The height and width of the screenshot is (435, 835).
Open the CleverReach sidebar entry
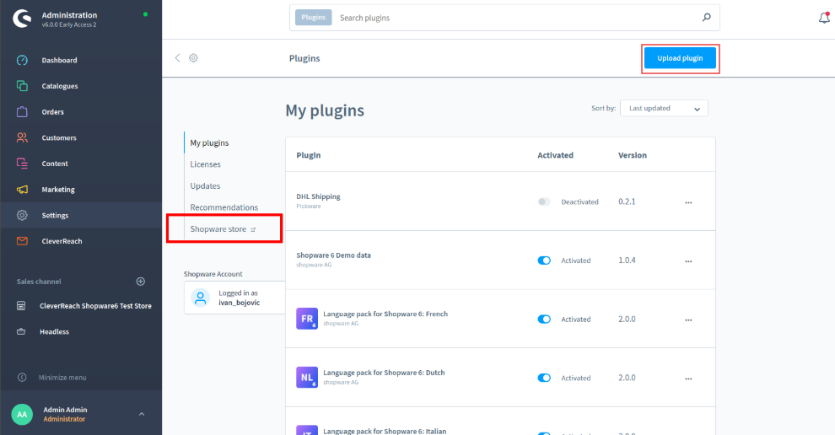(62, 241)
